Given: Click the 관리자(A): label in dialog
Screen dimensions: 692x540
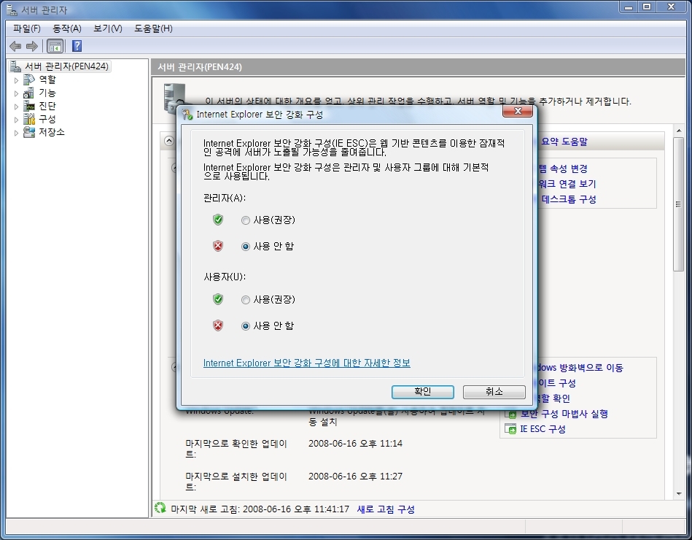Looking at the screenshot, I should click(x=225, y=198).
